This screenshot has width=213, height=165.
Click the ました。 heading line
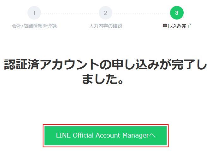coord(103,79)
